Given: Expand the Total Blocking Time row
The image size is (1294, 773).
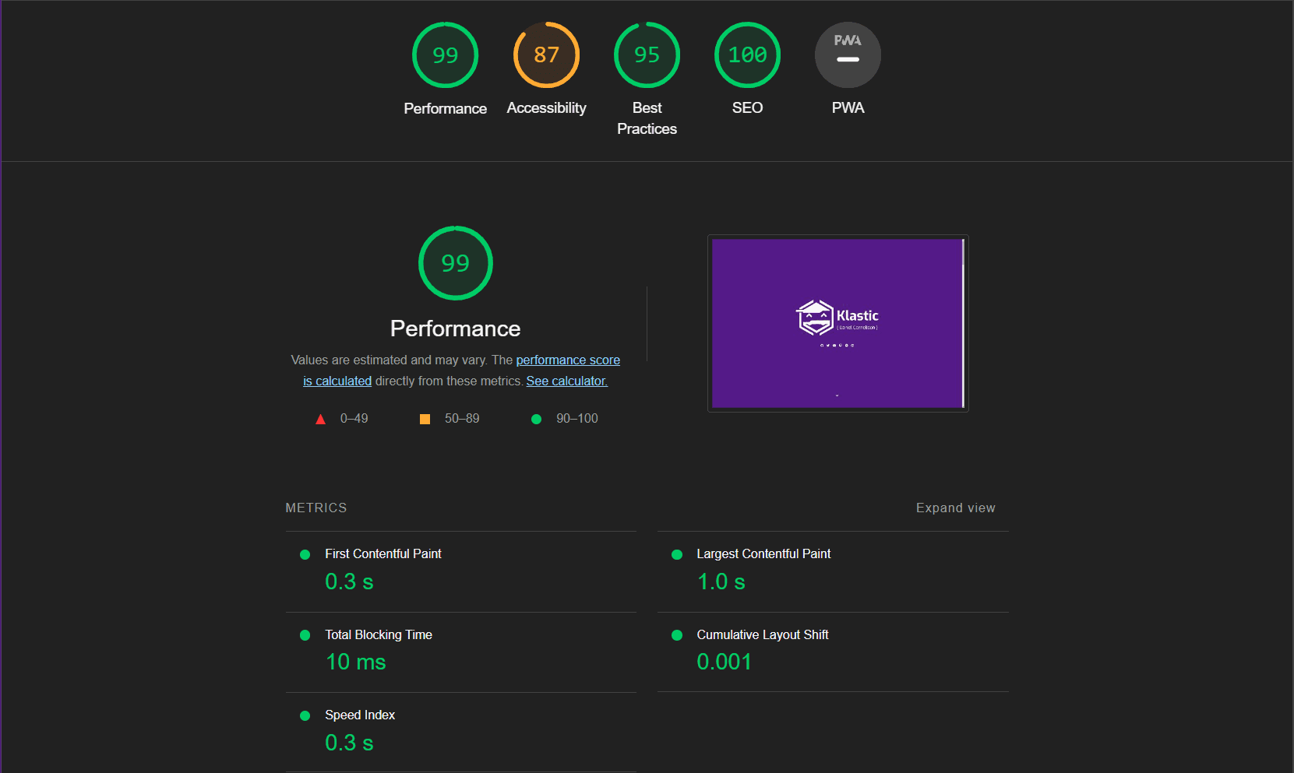Looking at the screenshot, I should [x=378, y=635].
